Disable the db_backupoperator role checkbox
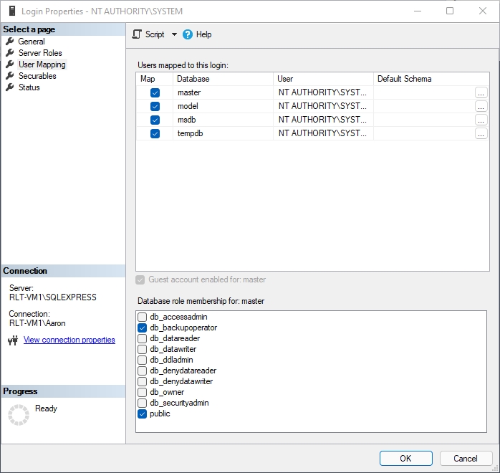This screenshot has width=500, height=473. pos(143,328)
